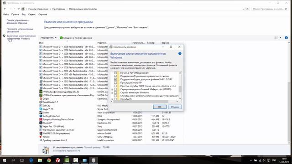Click the Vegas Pro 12.0 icon
This screenshot has height=164, width=292.
click(41, 126)
